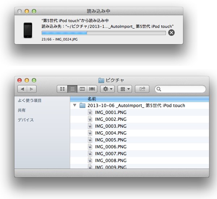The image size is (217, 199).
Task: Open the Action gear menu
Action: tap(107, 89)
